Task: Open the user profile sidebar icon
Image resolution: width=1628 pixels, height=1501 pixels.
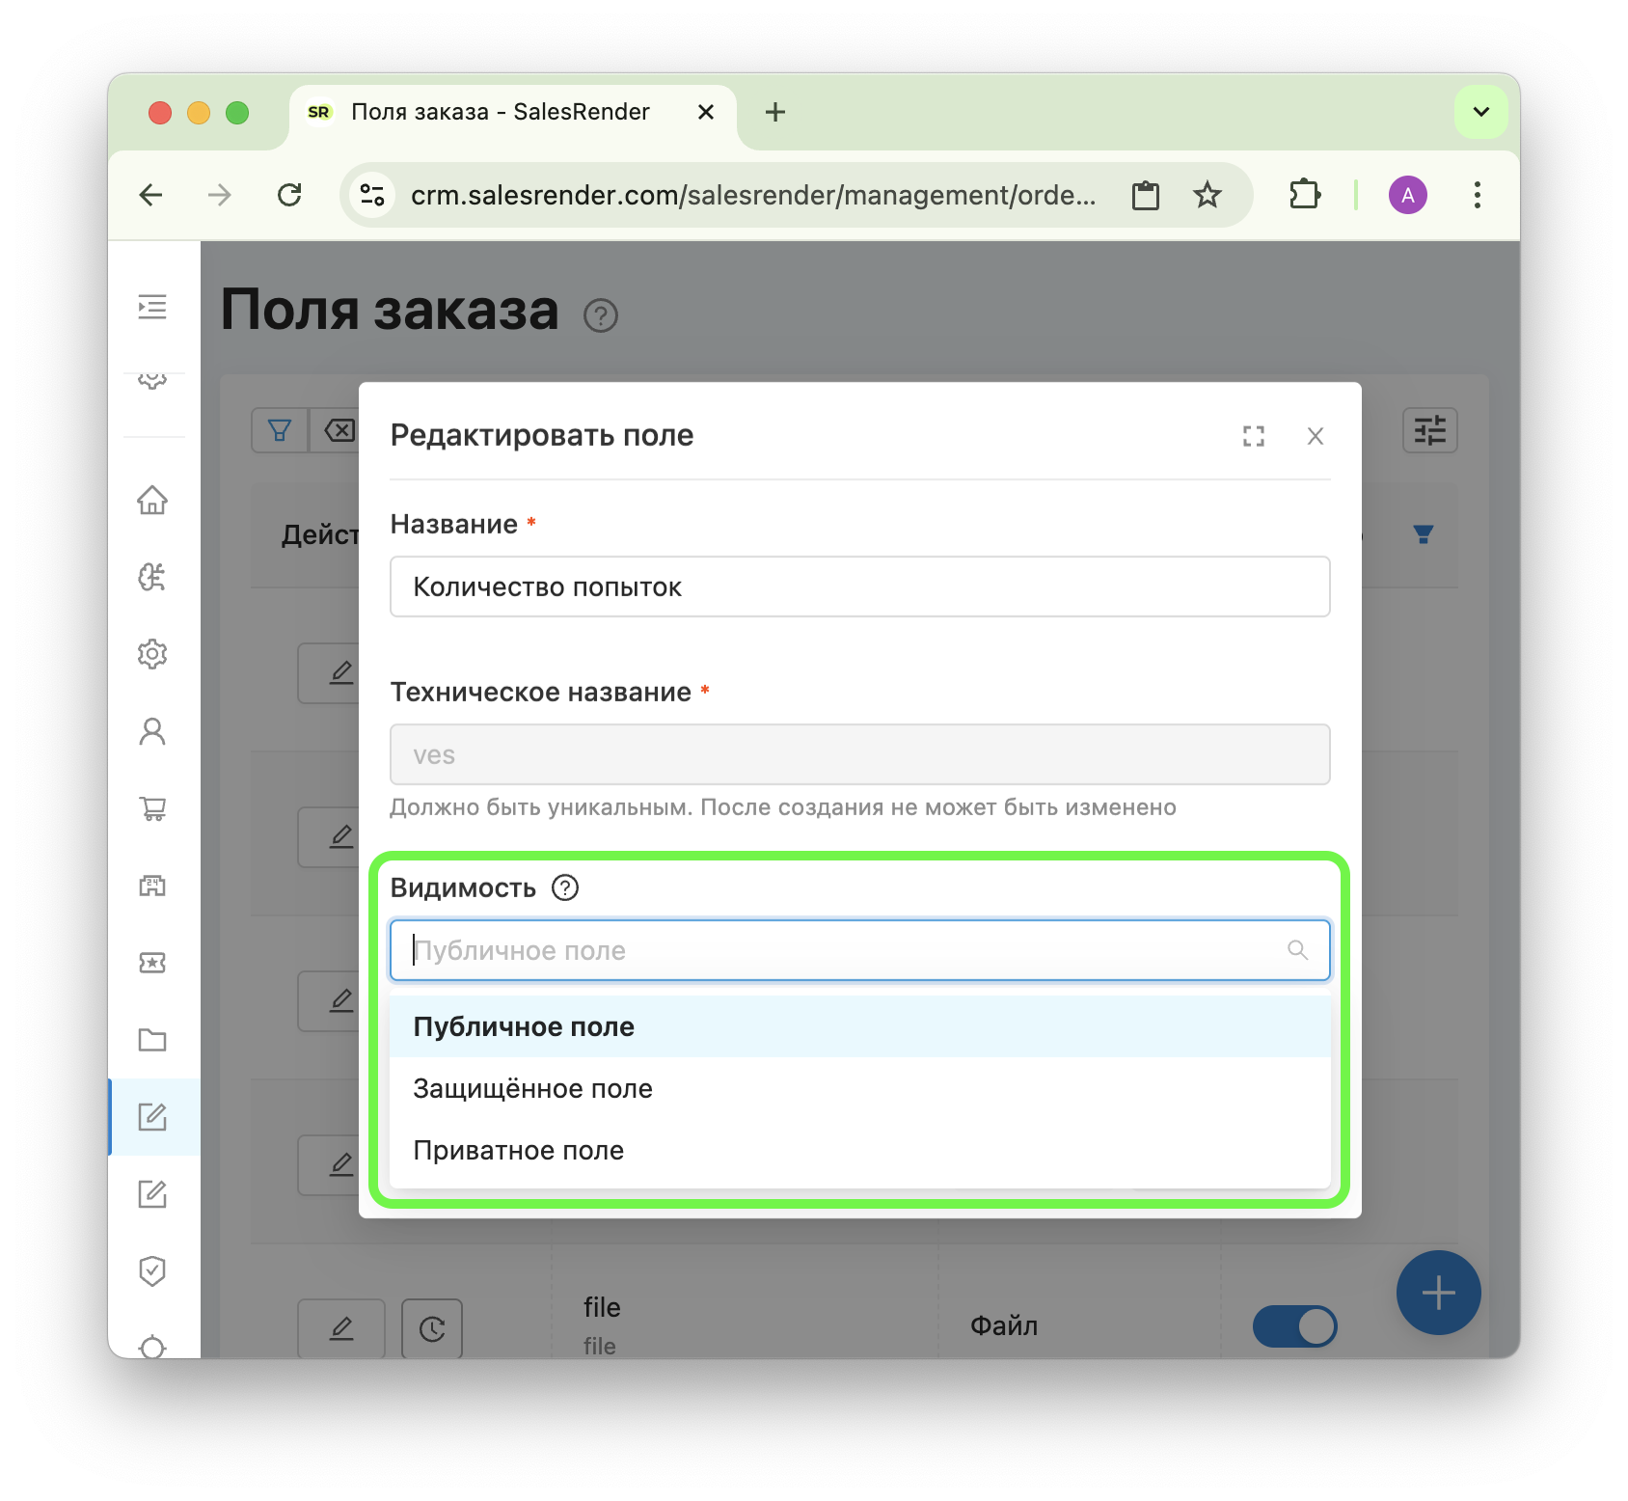Action: (x=152, y=731)
